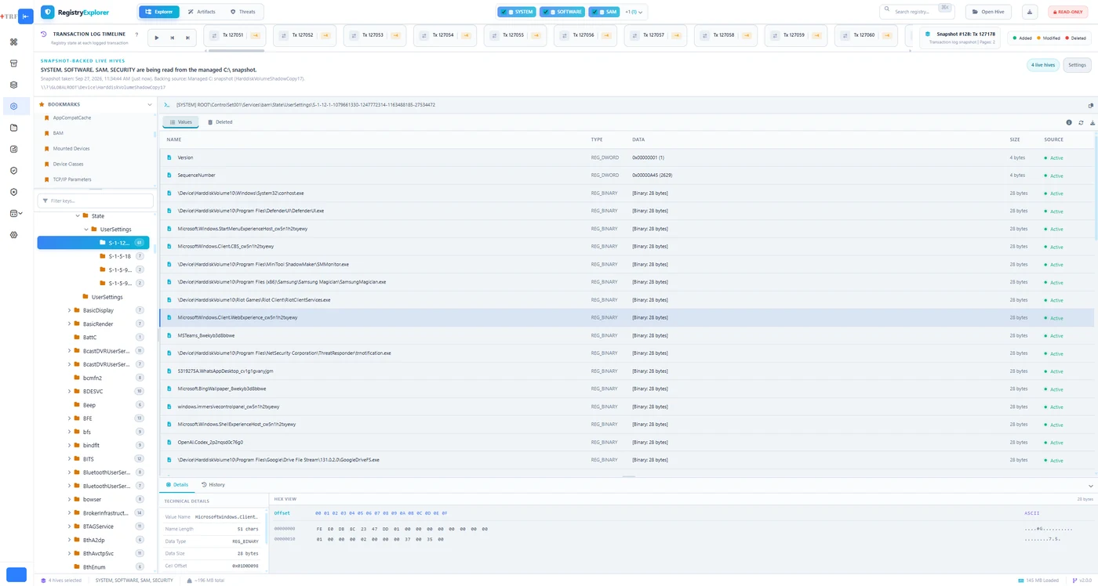
Task: Play the transaction log timeline
Action: click(x=157, y=38)
